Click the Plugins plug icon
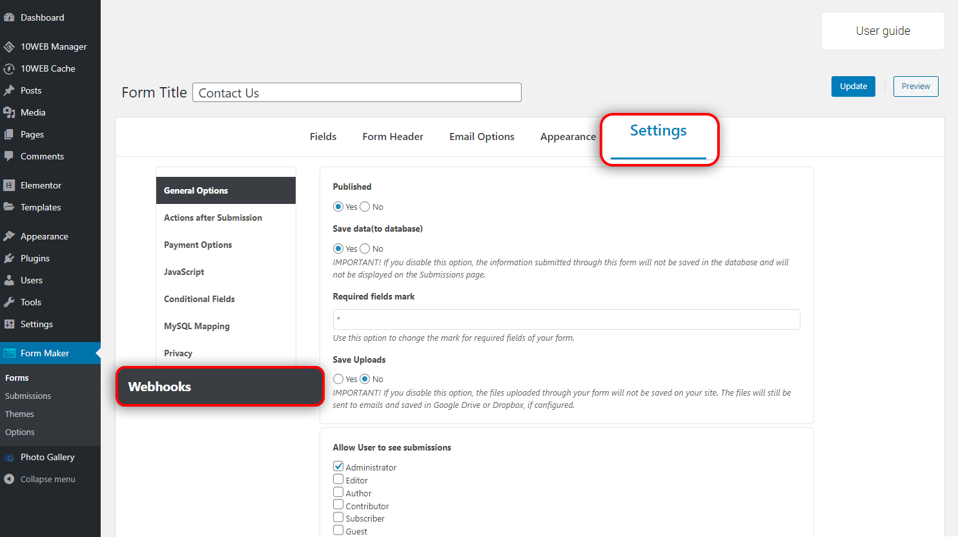The width and height of the screenshot is (958, 537). coord(9,258)
